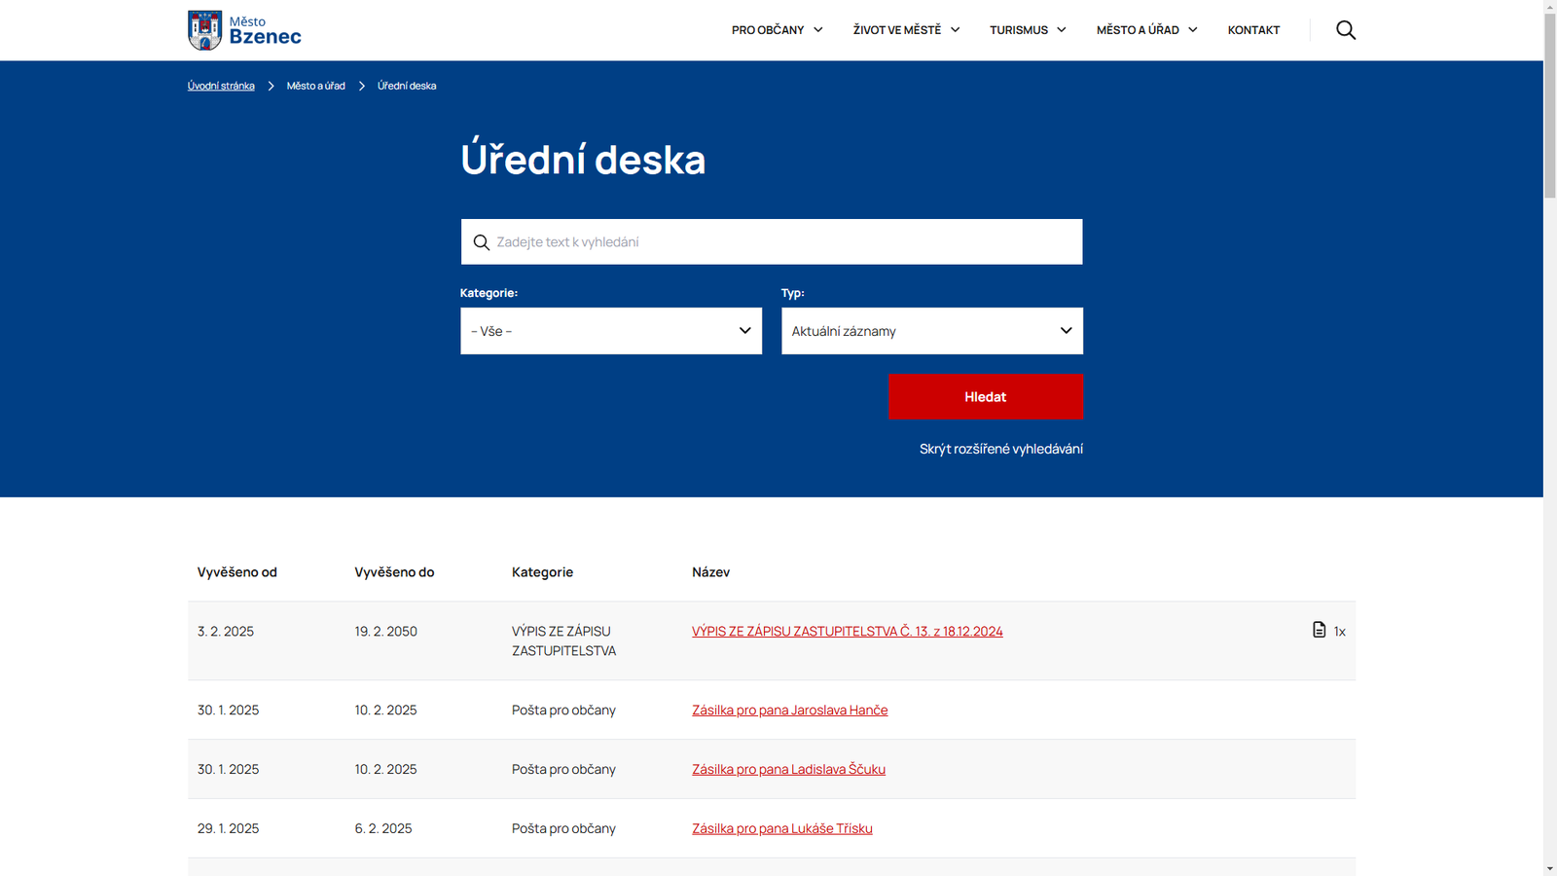The width and height of the screenshot is (1557, 876).
Task: Click the page's vertical scrollbar
Action: click(x=1549, y=438)
